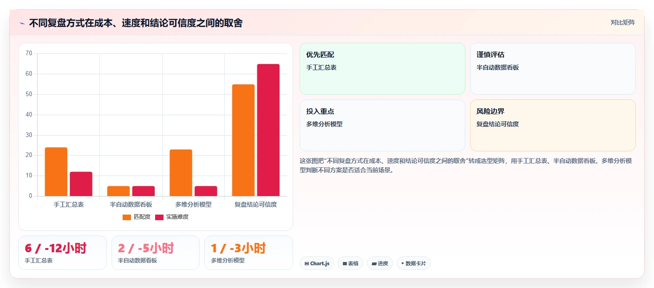Viewport: 654px width, 288px height.
Task: Open the 投入重点 card
Action: coord(382,125)
